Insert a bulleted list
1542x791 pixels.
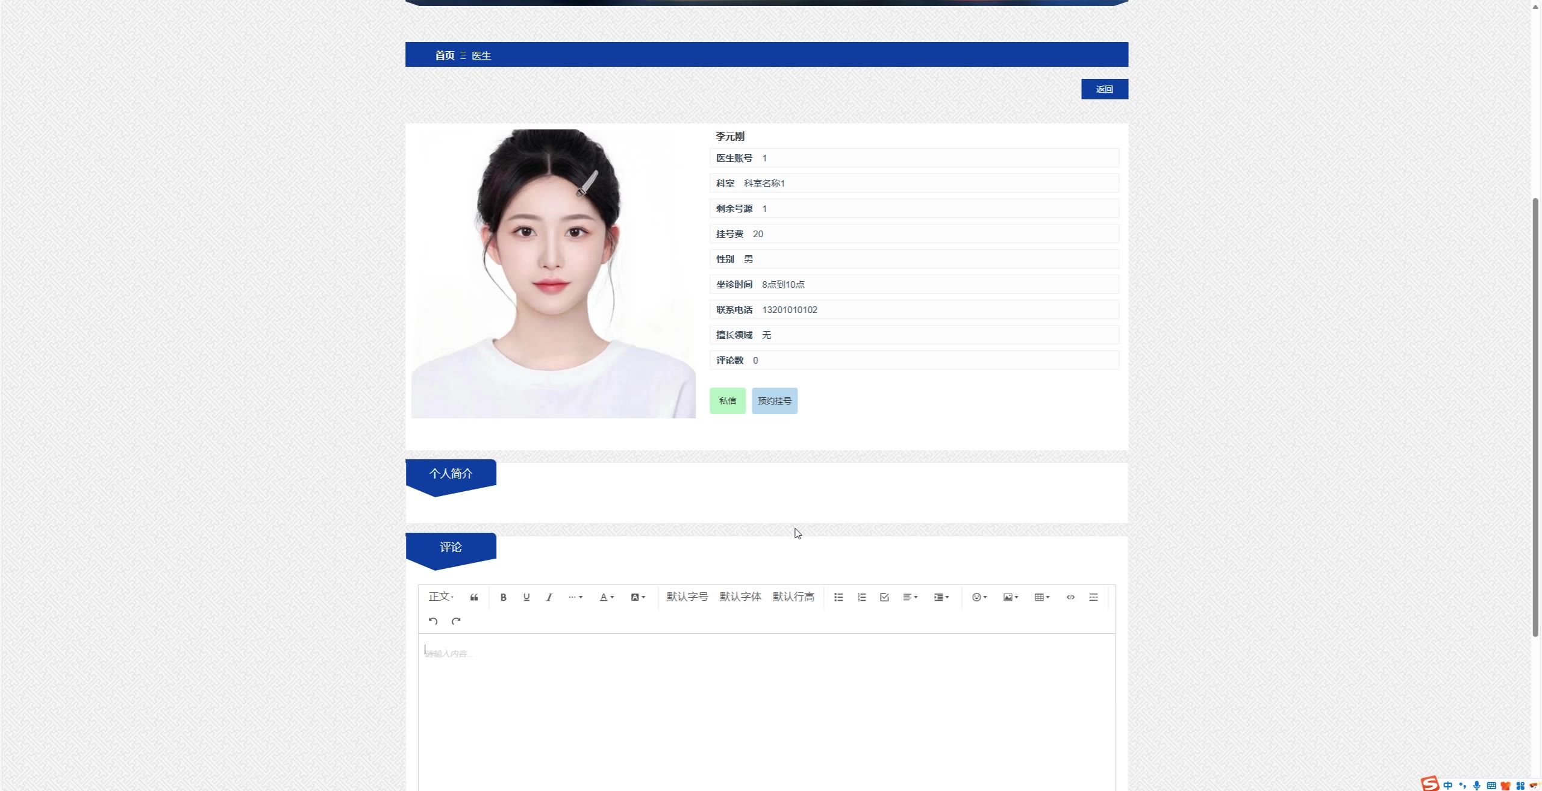pos(838,597)
